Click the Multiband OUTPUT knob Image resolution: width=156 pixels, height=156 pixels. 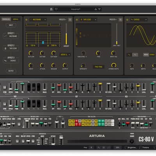click(x=65, y=65)
